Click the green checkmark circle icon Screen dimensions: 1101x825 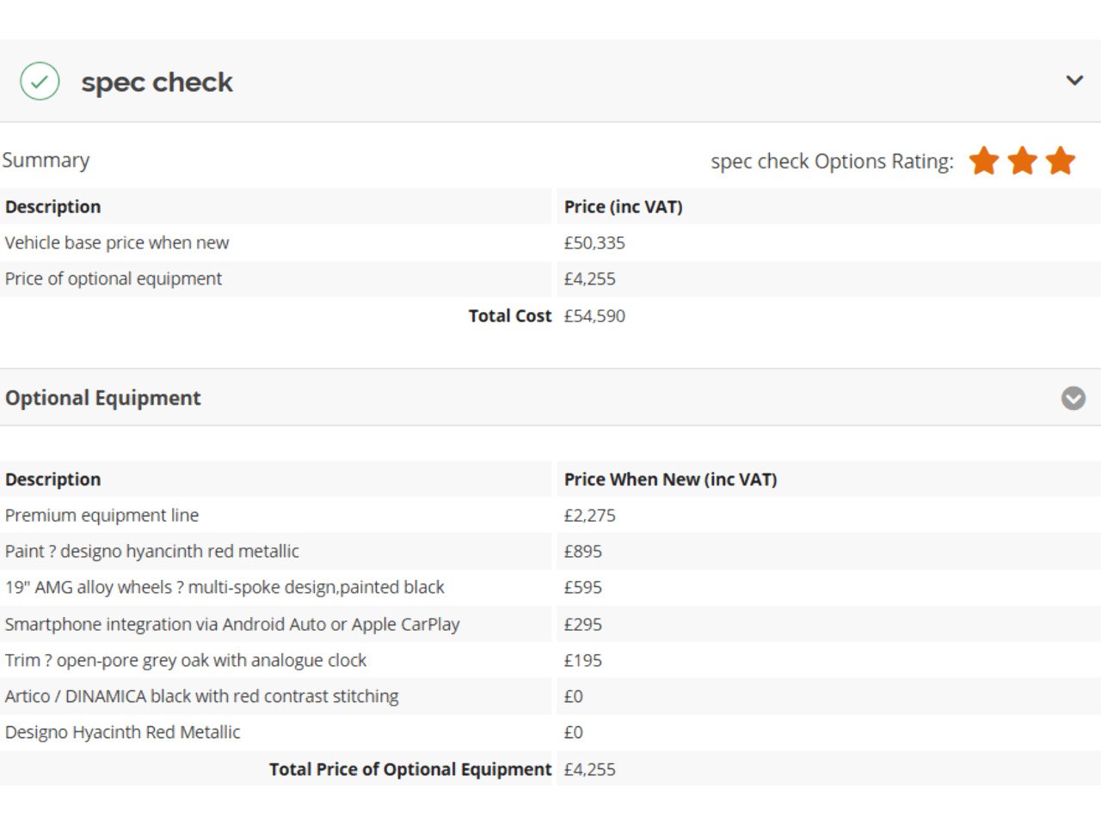[40, 82]
